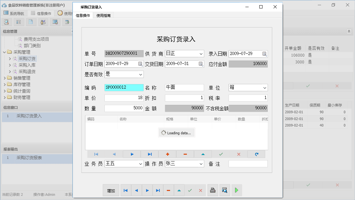Click the 增加 button at the bottom

click(x=111, y=190)
